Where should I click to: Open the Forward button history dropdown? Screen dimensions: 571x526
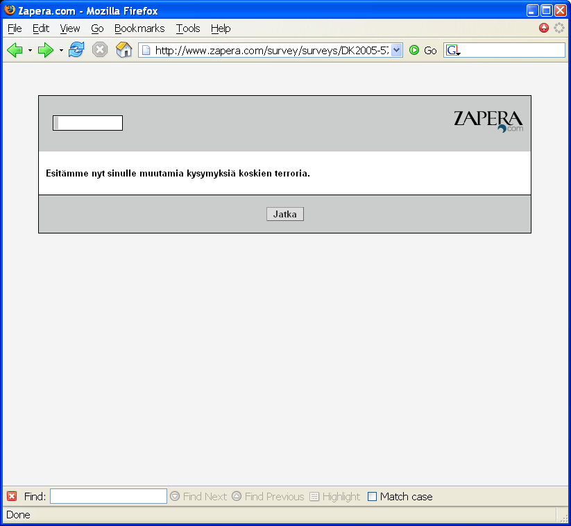click(61, 50)
